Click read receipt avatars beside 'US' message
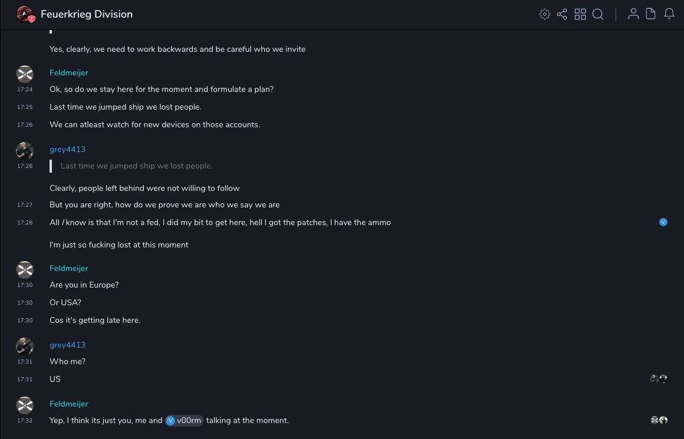The height and width of the screenshot is (439, 684). (659, 379)
